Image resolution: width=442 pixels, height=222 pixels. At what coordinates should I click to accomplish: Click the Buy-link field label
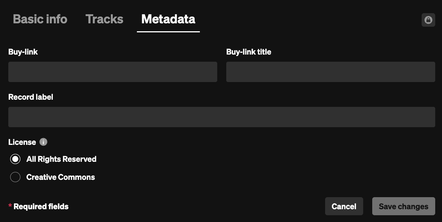point(23,52)
